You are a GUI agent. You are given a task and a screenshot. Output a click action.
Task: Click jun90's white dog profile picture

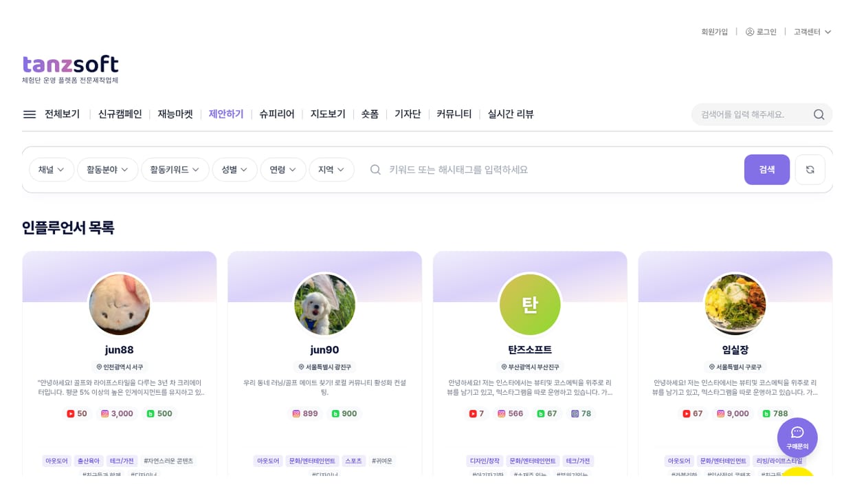[x=324, y=305]
